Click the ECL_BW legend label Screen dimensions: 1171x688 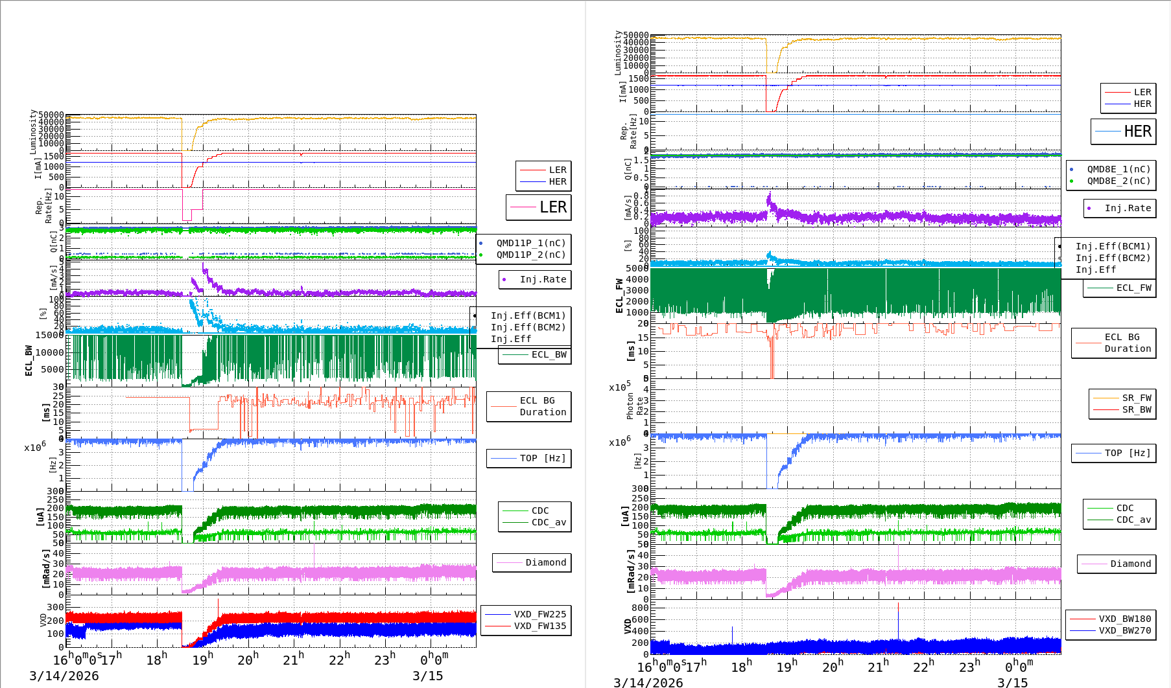point(549,354)
